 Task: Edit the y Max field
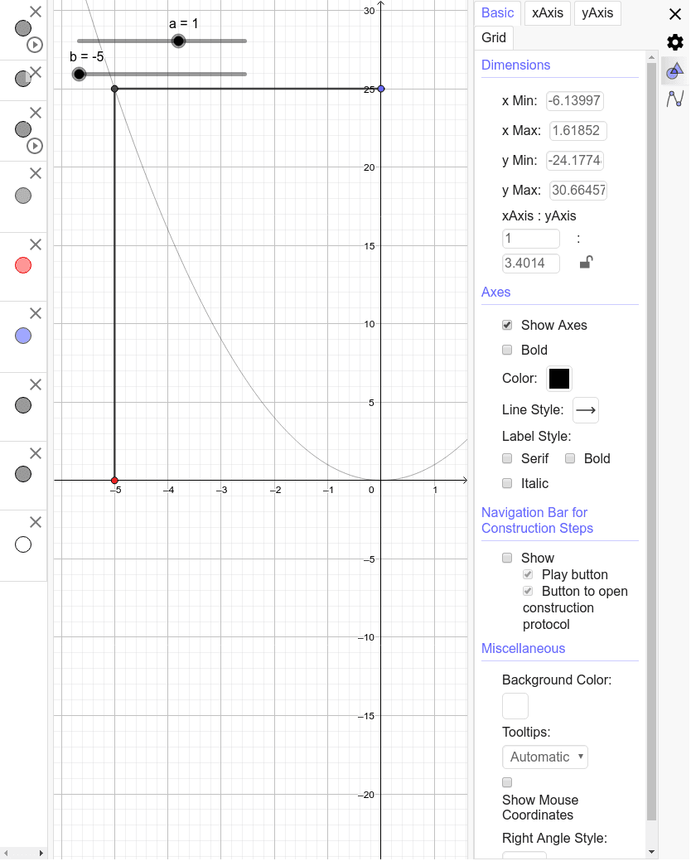pyautogui.click(x=578, y=190)
